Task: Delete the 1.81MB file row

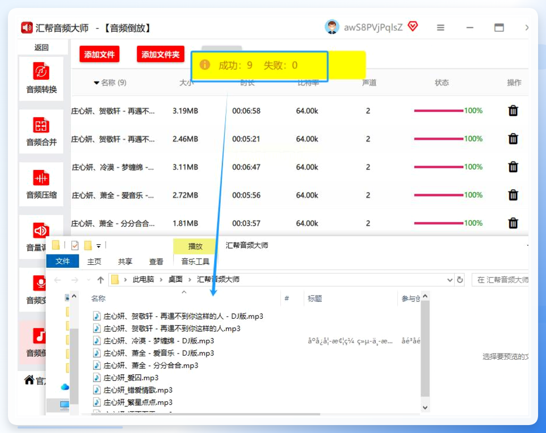Action: click(513, 223)
